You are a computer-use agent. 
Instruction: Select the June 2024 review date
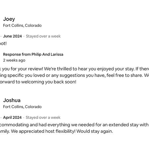point(12,36)
